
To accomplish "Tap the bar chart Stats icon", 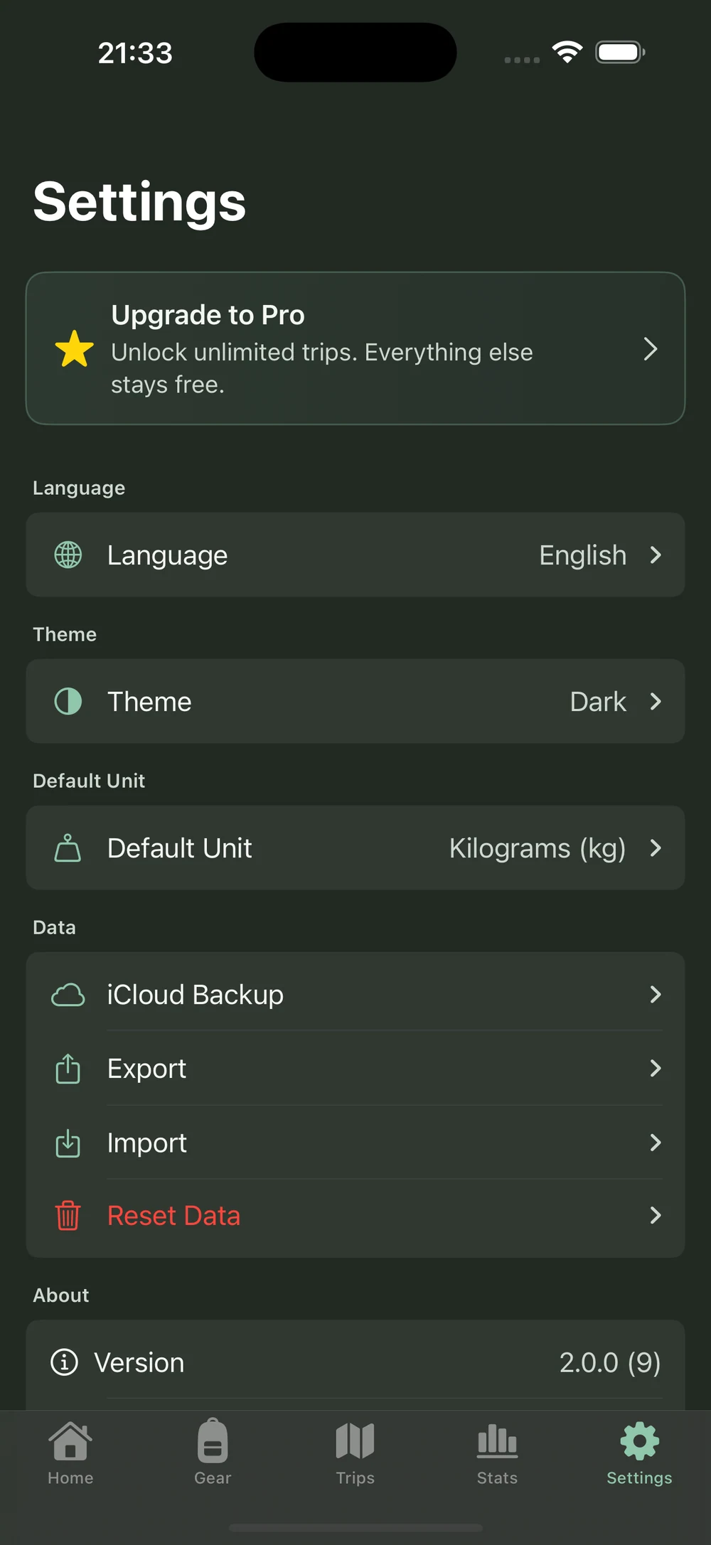I will [x=497, y=1441].
